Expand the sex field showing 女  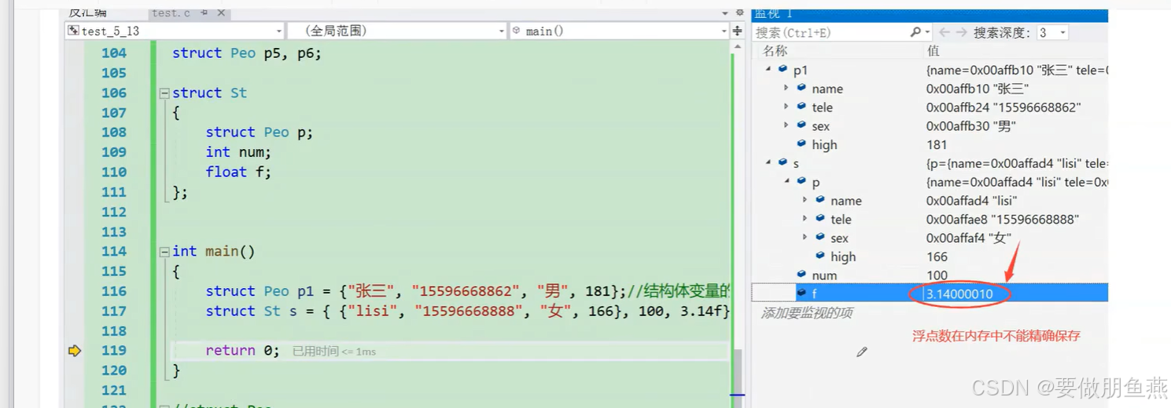tap(805, 238)
